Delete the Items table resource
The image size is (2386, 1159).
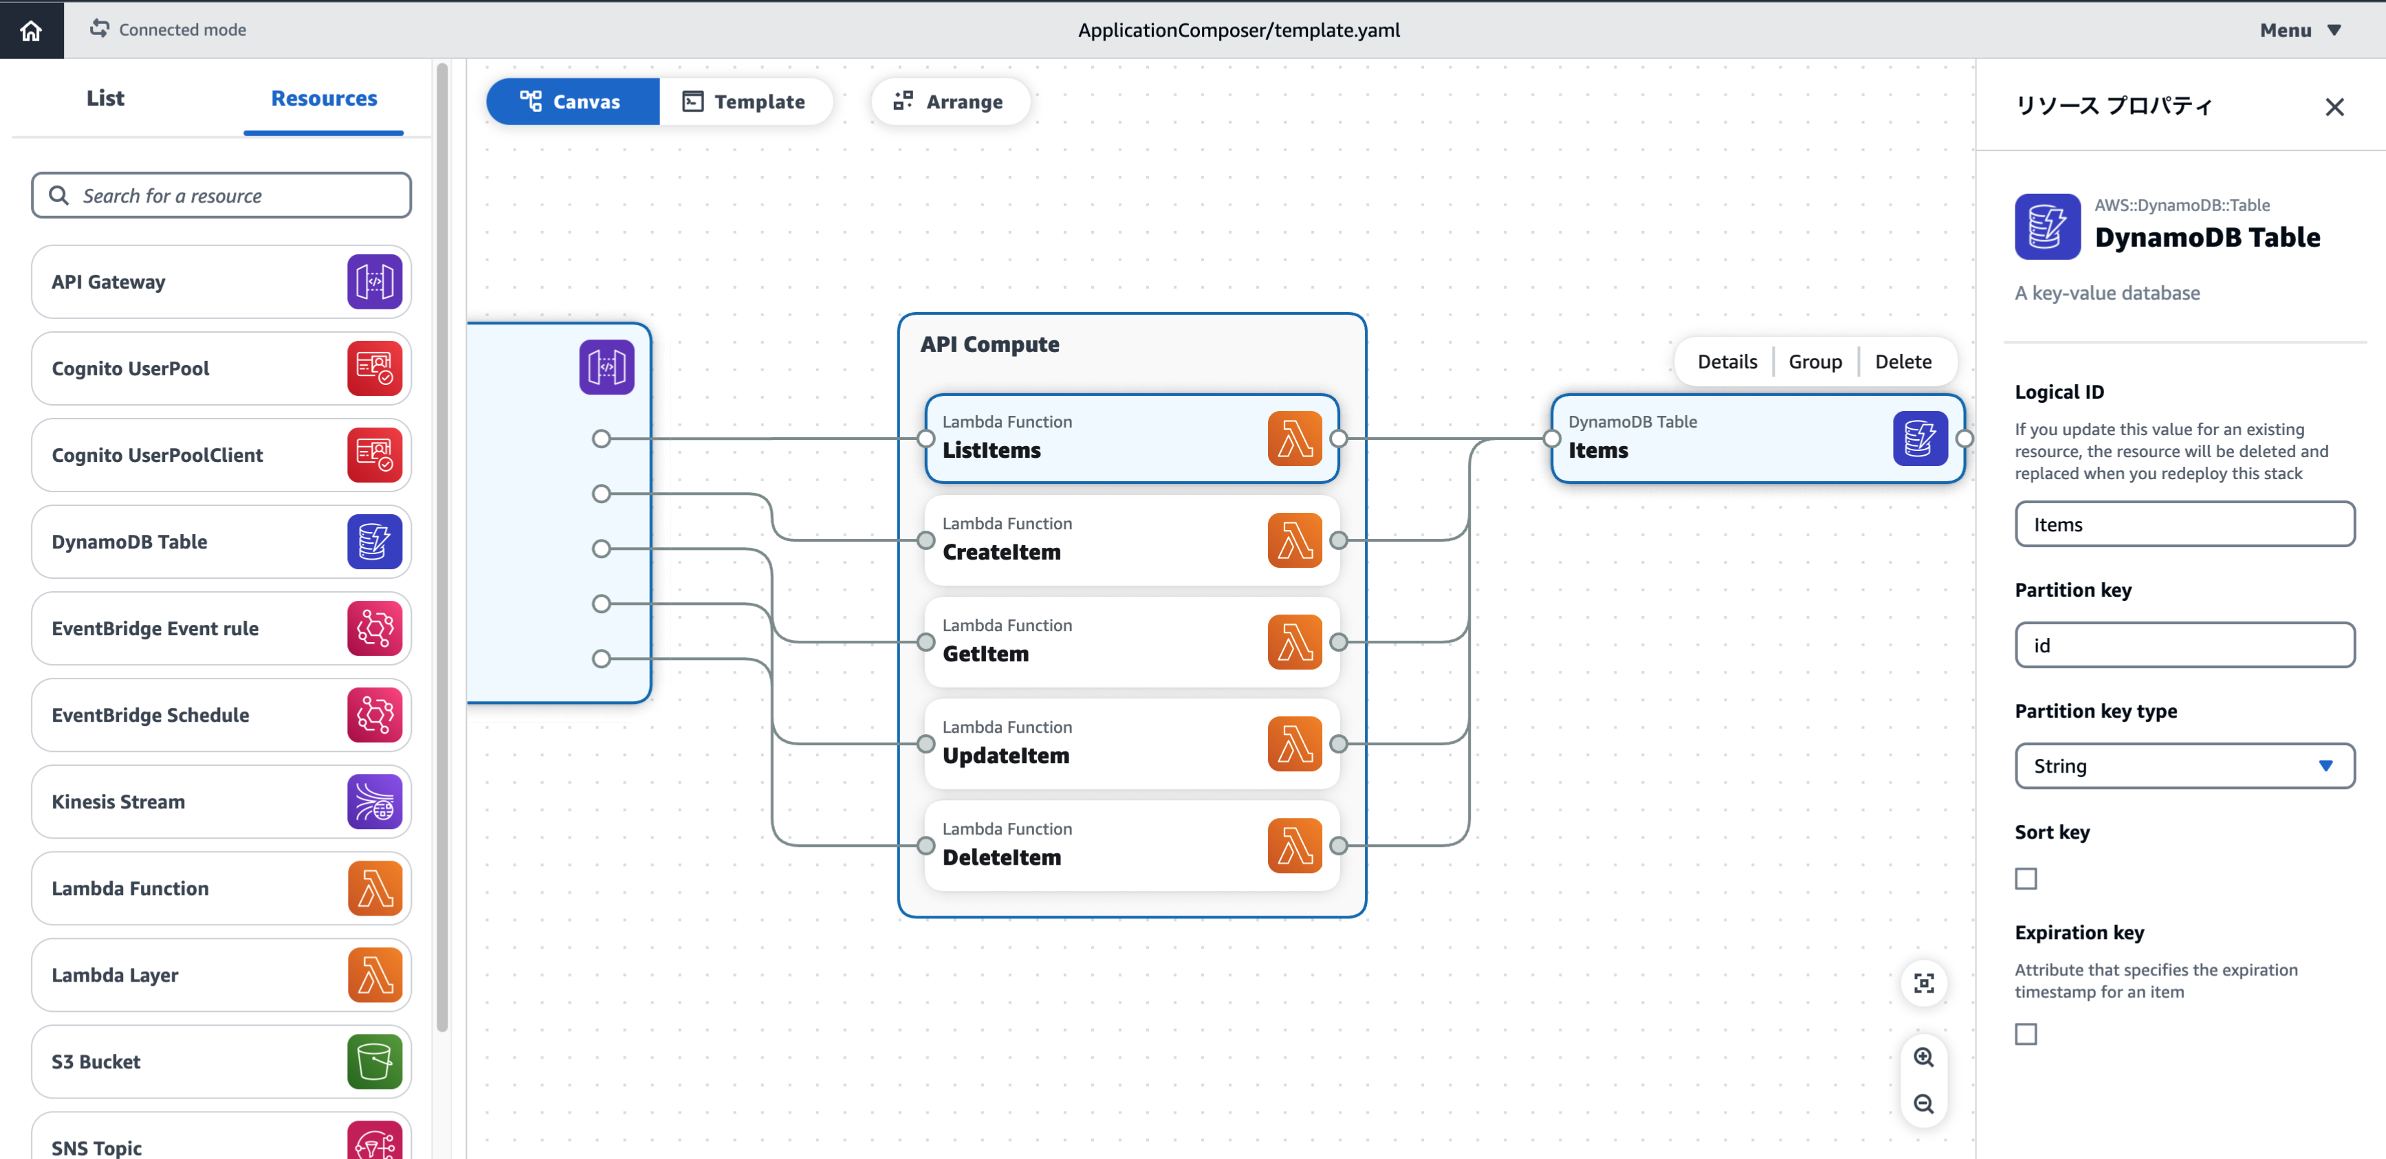[x=1903, y=362]
